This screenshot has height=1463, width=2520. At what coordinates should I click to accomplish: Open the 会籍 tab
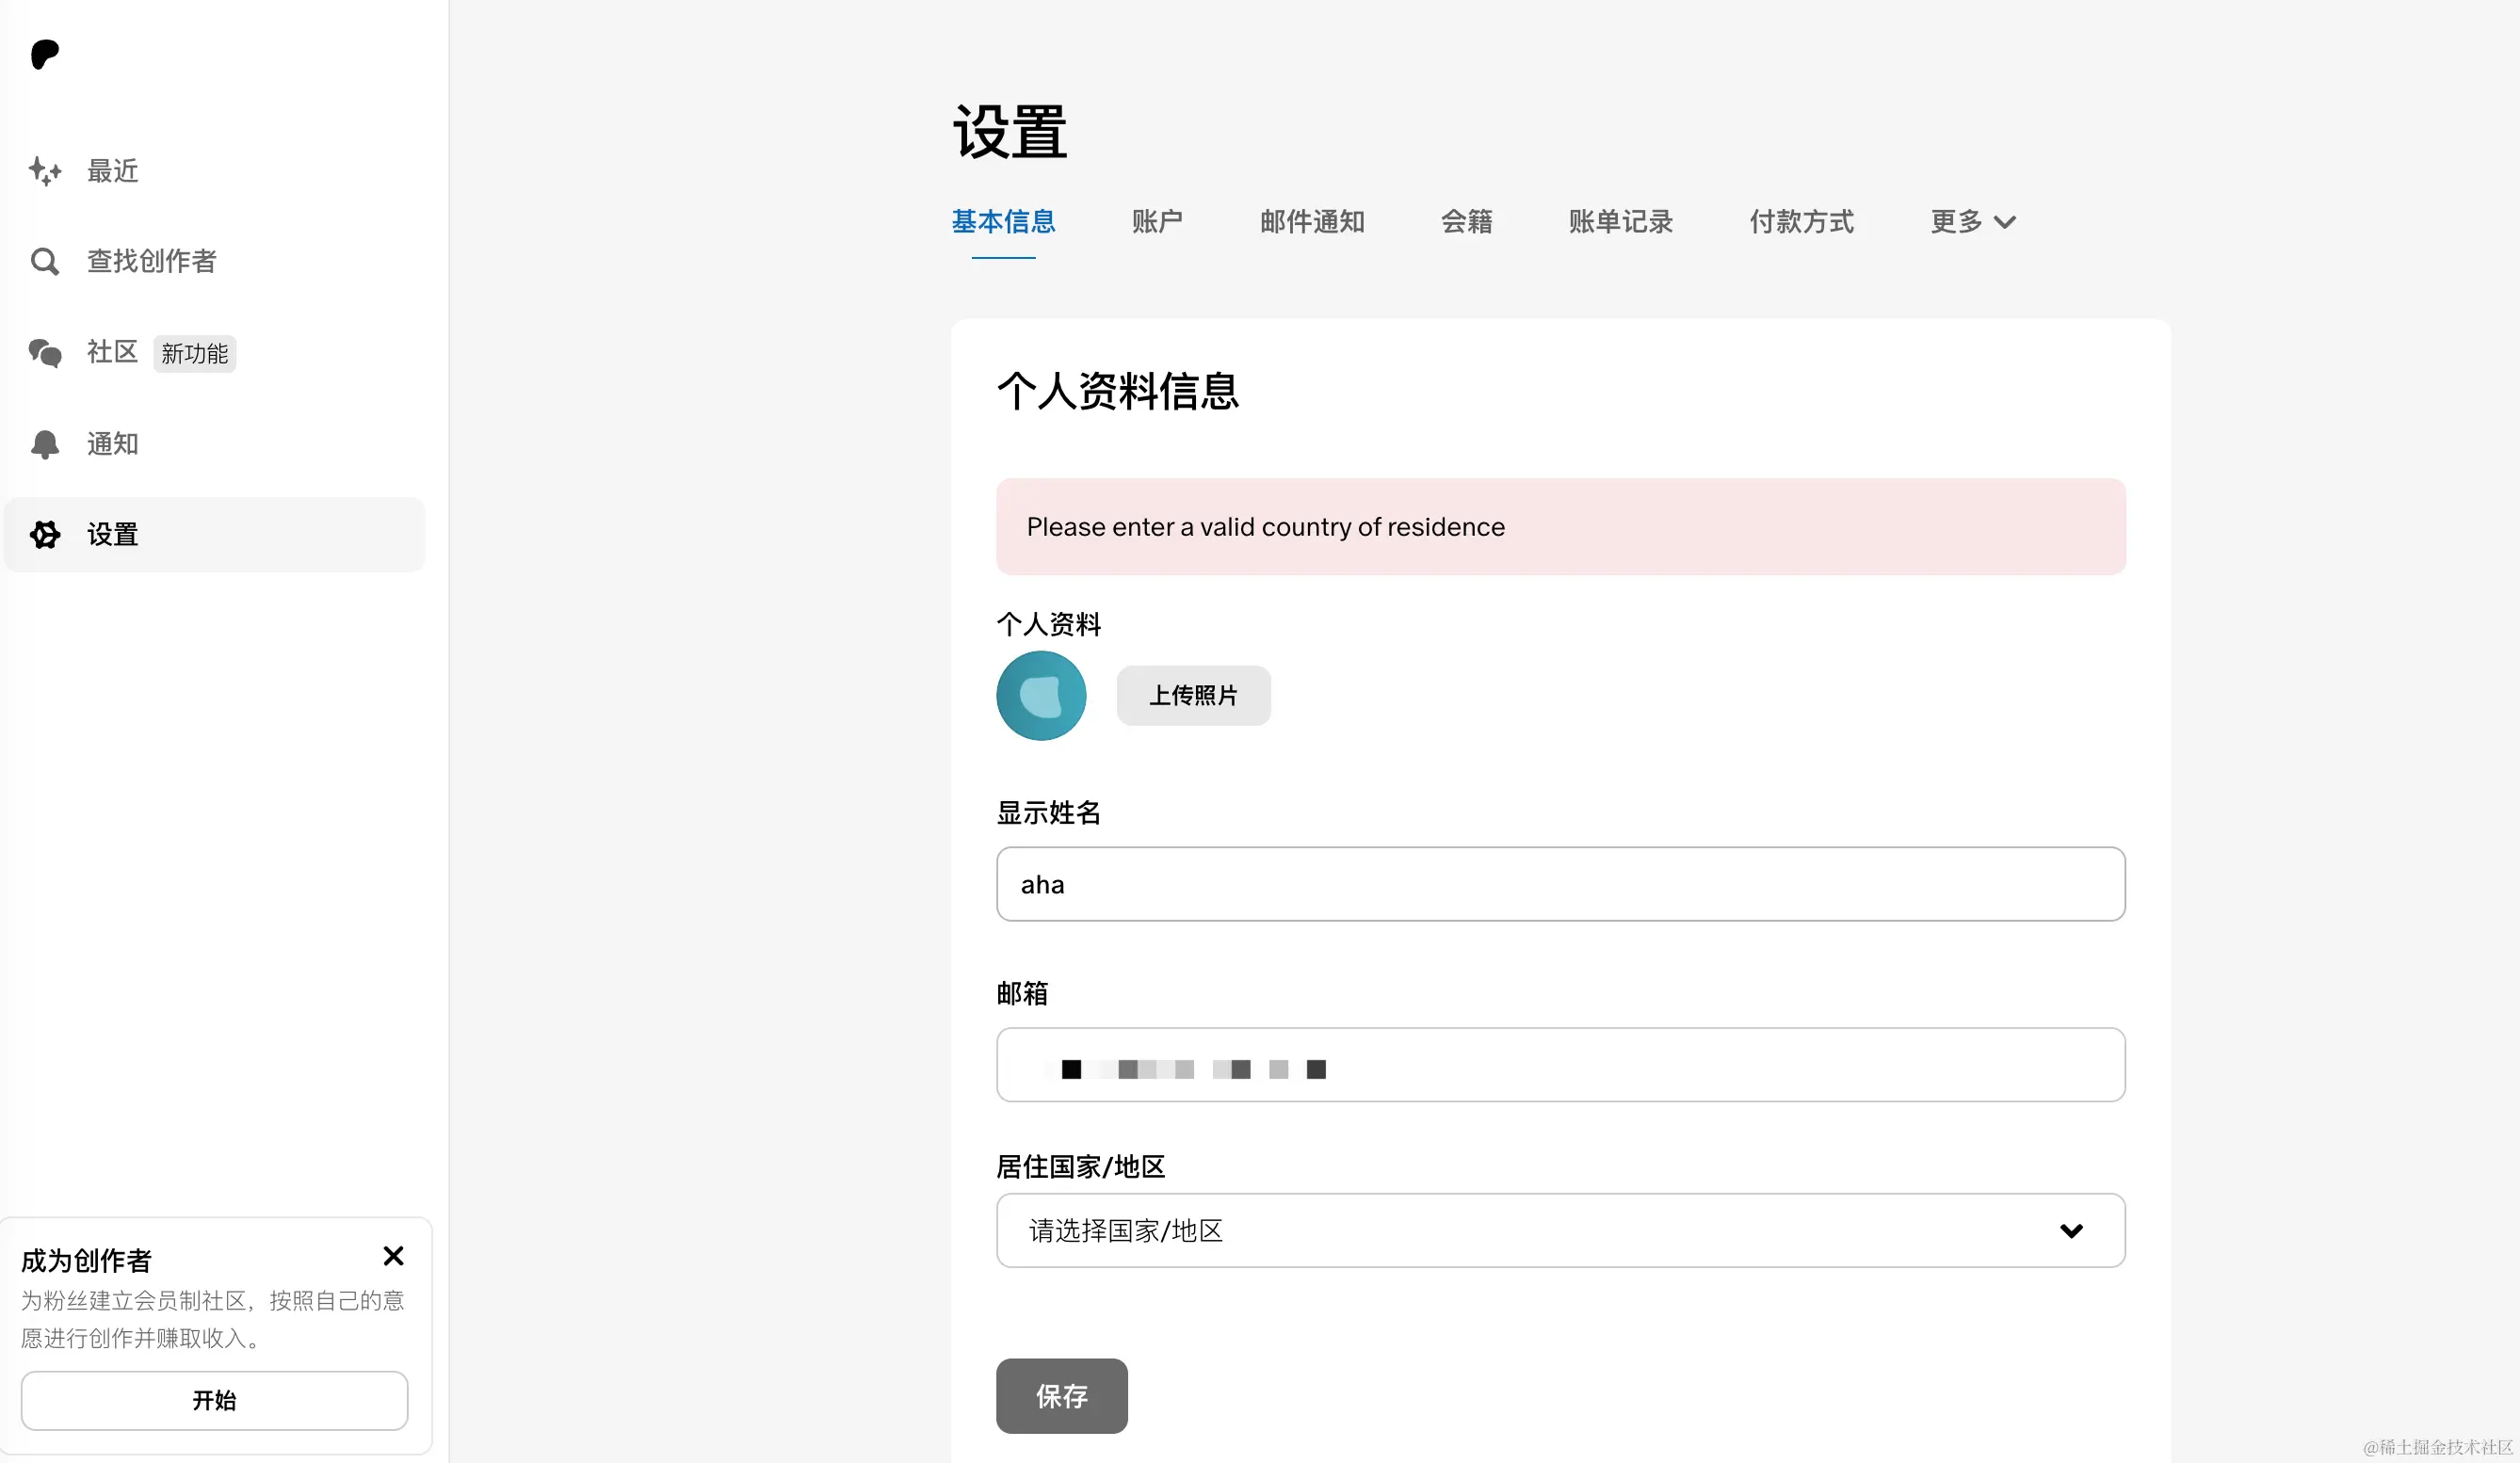click(x=1466, y=222)
